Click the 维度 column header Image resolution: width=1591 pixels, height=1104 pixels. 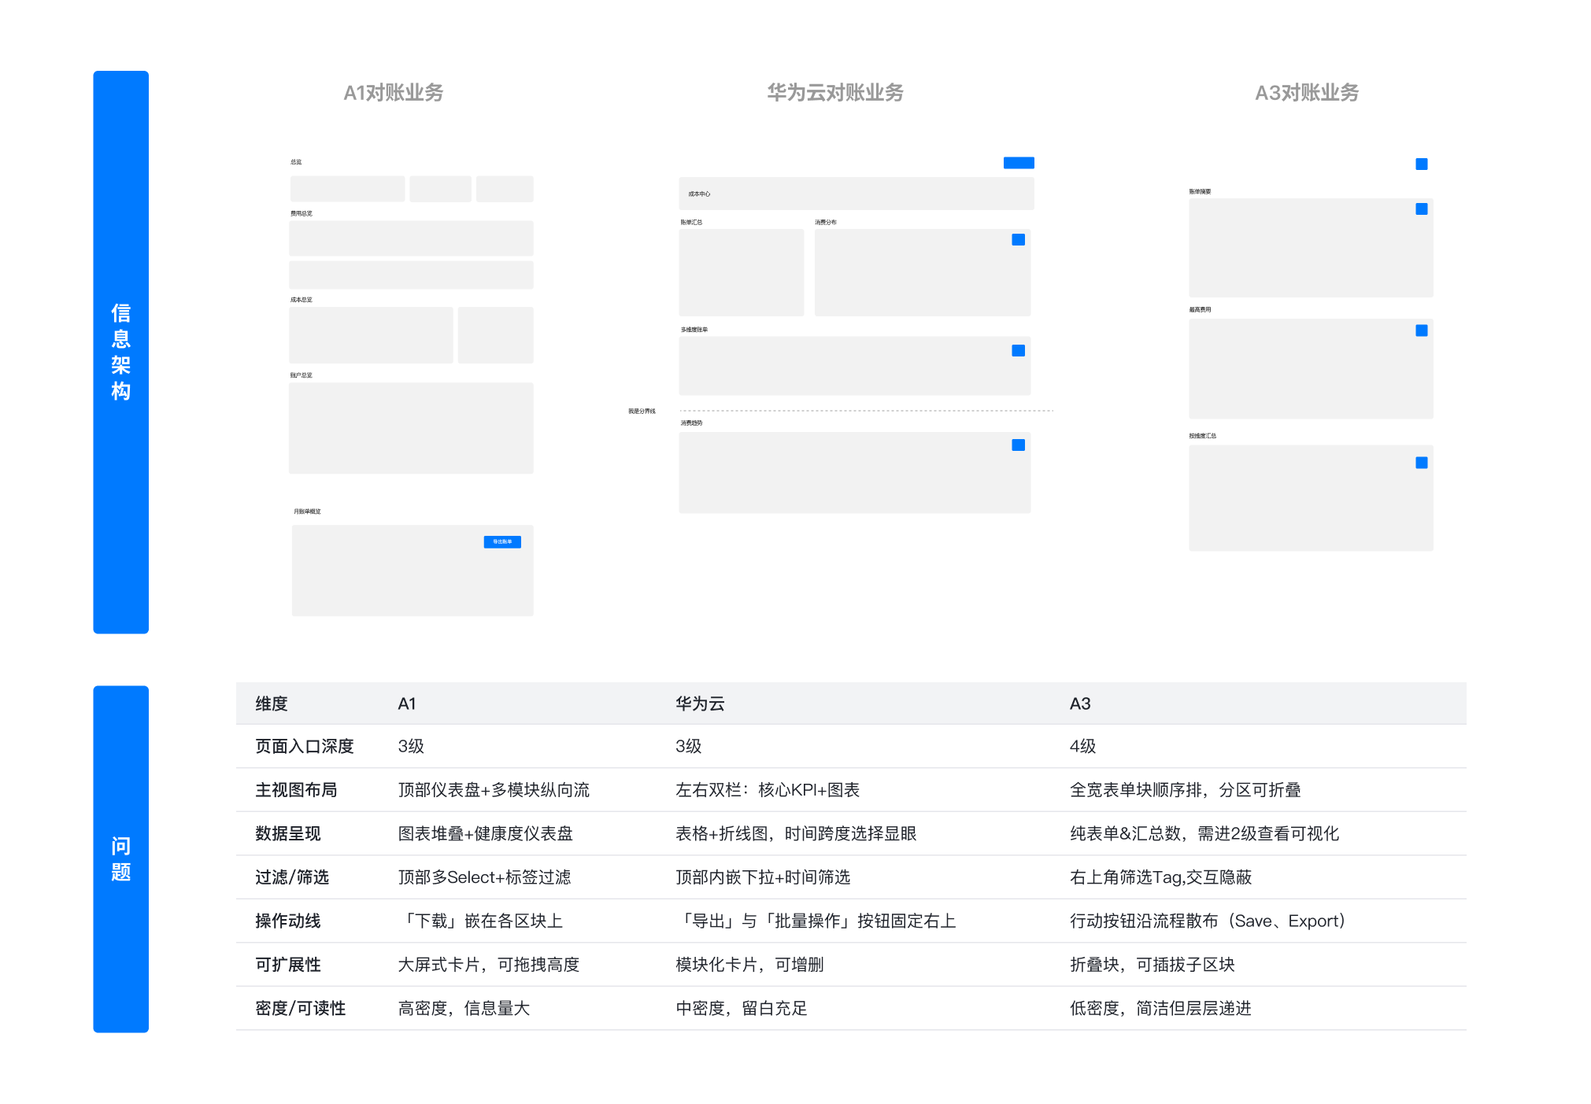[272, 703]
